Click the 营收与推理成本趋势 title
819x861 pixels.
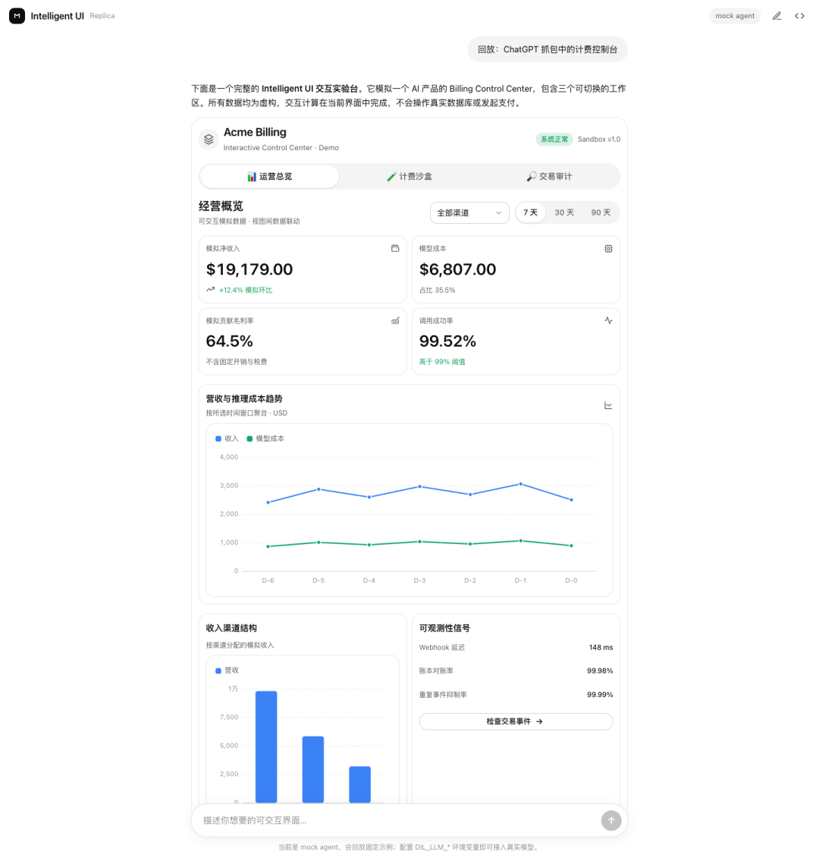pos(244,399)
